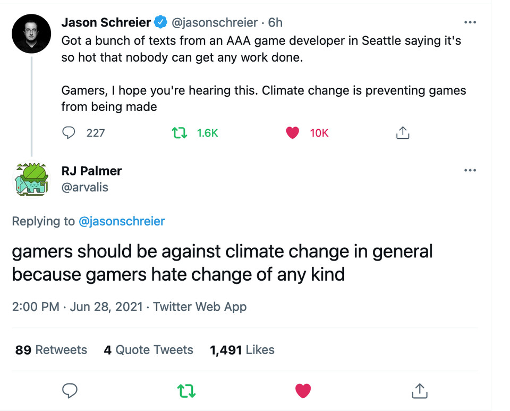Image resolution: width=510 pixels, height=411 pixels.
Task: Open more options on Jason Schreier's tweet
Action: (x=470, y=23)
